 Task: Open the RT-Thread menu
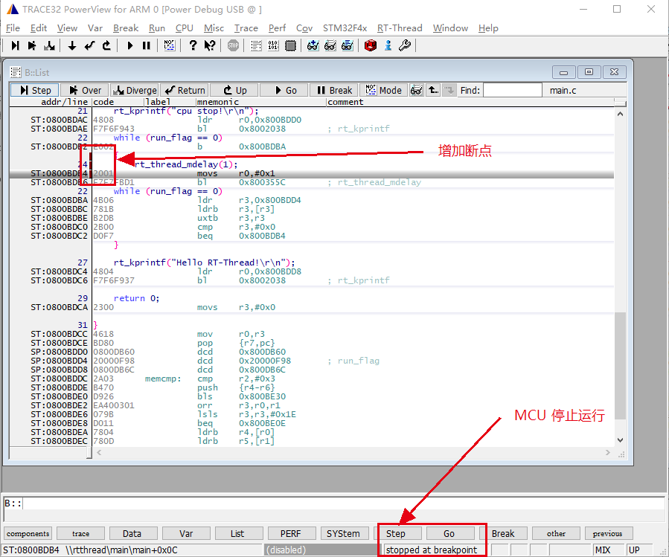pyautogui.click(x=400, y=28)
